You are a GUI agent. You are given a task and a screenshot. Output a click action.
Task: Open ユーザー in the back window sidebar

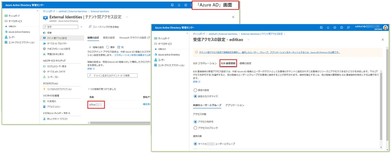pyautogui.click(x=11, y=37)
